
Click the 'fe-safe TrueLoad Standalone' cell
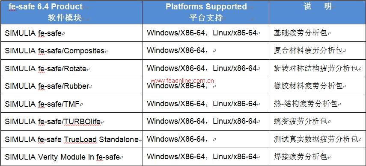pos(71,139)
